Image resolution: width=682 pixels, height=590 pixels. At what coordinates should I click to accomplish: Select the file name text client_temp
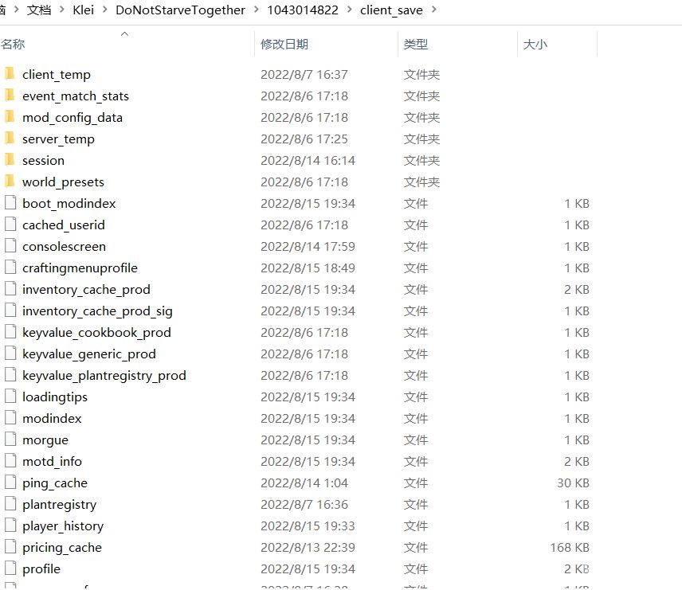(57, 74)
